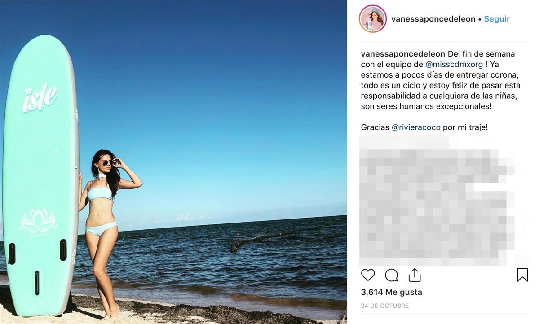
Task: Open the @rivieracoco mention link
Action: click(x=416, y=127)
